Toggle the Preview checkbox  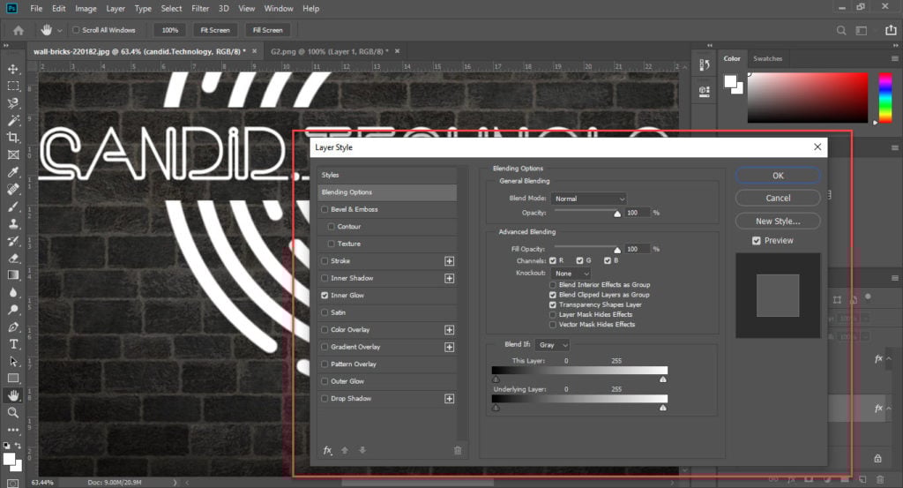coord(756,241)
